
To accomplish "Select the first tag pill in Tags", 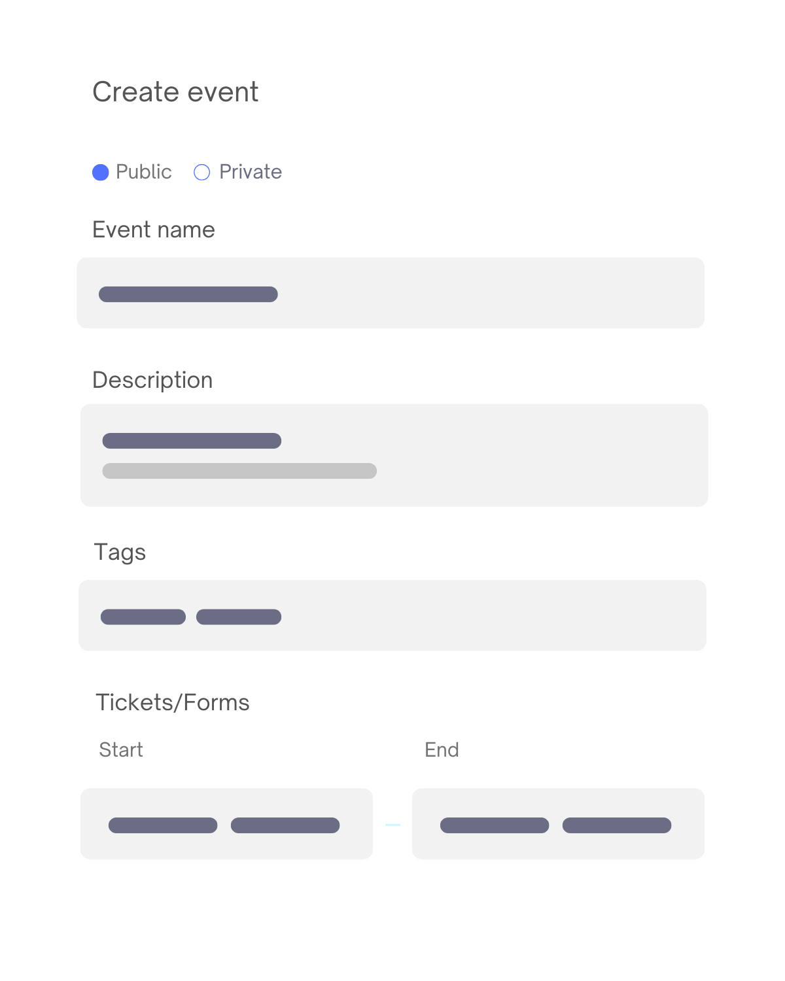I will pyautogui.click(x=143, y=617).
